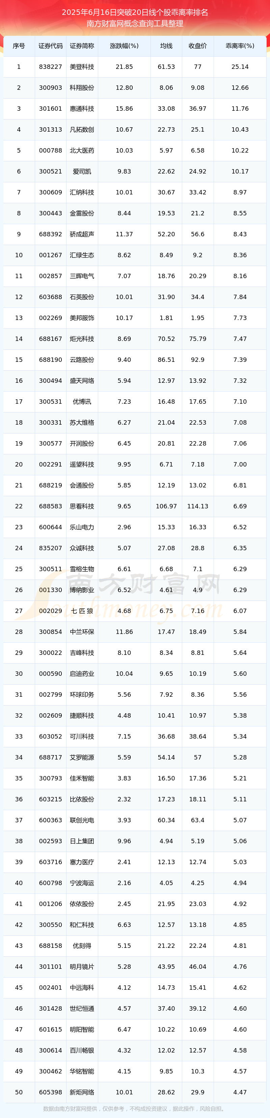Select stock name 博纳影业

[82, 590]
